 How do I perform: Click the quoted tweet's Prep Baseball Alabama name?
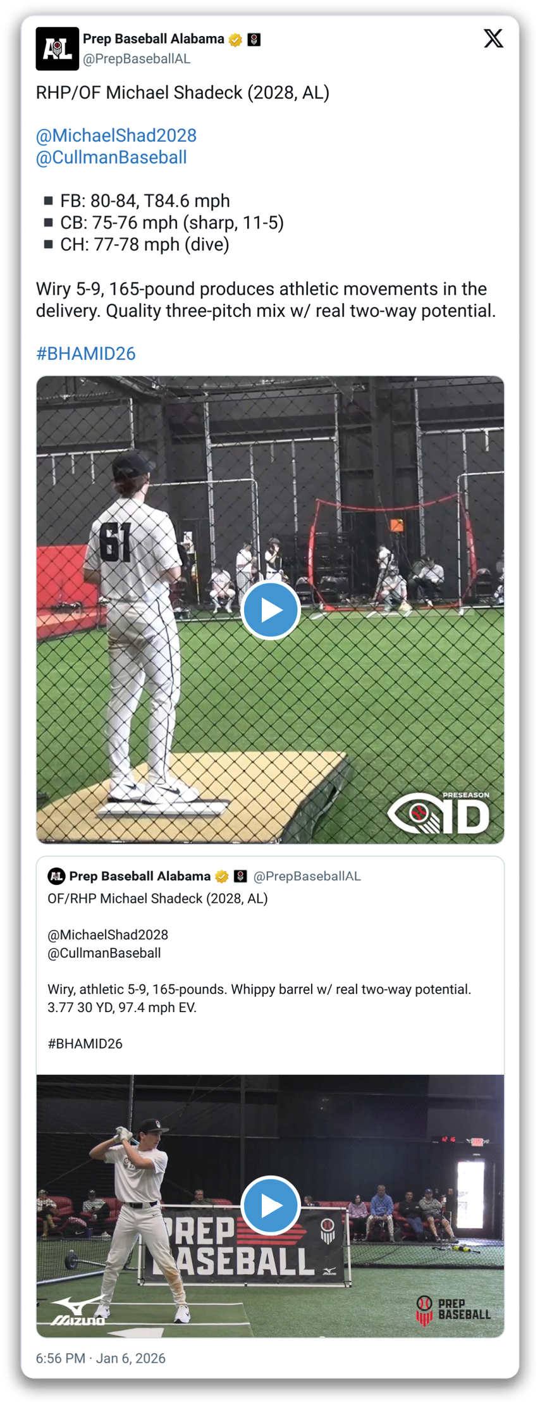(140, 876)
